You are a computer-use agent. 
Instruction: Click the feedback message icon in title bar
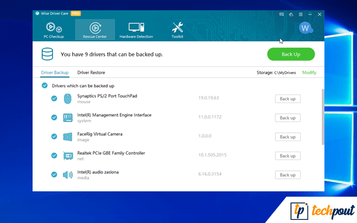tap(281, 14)
